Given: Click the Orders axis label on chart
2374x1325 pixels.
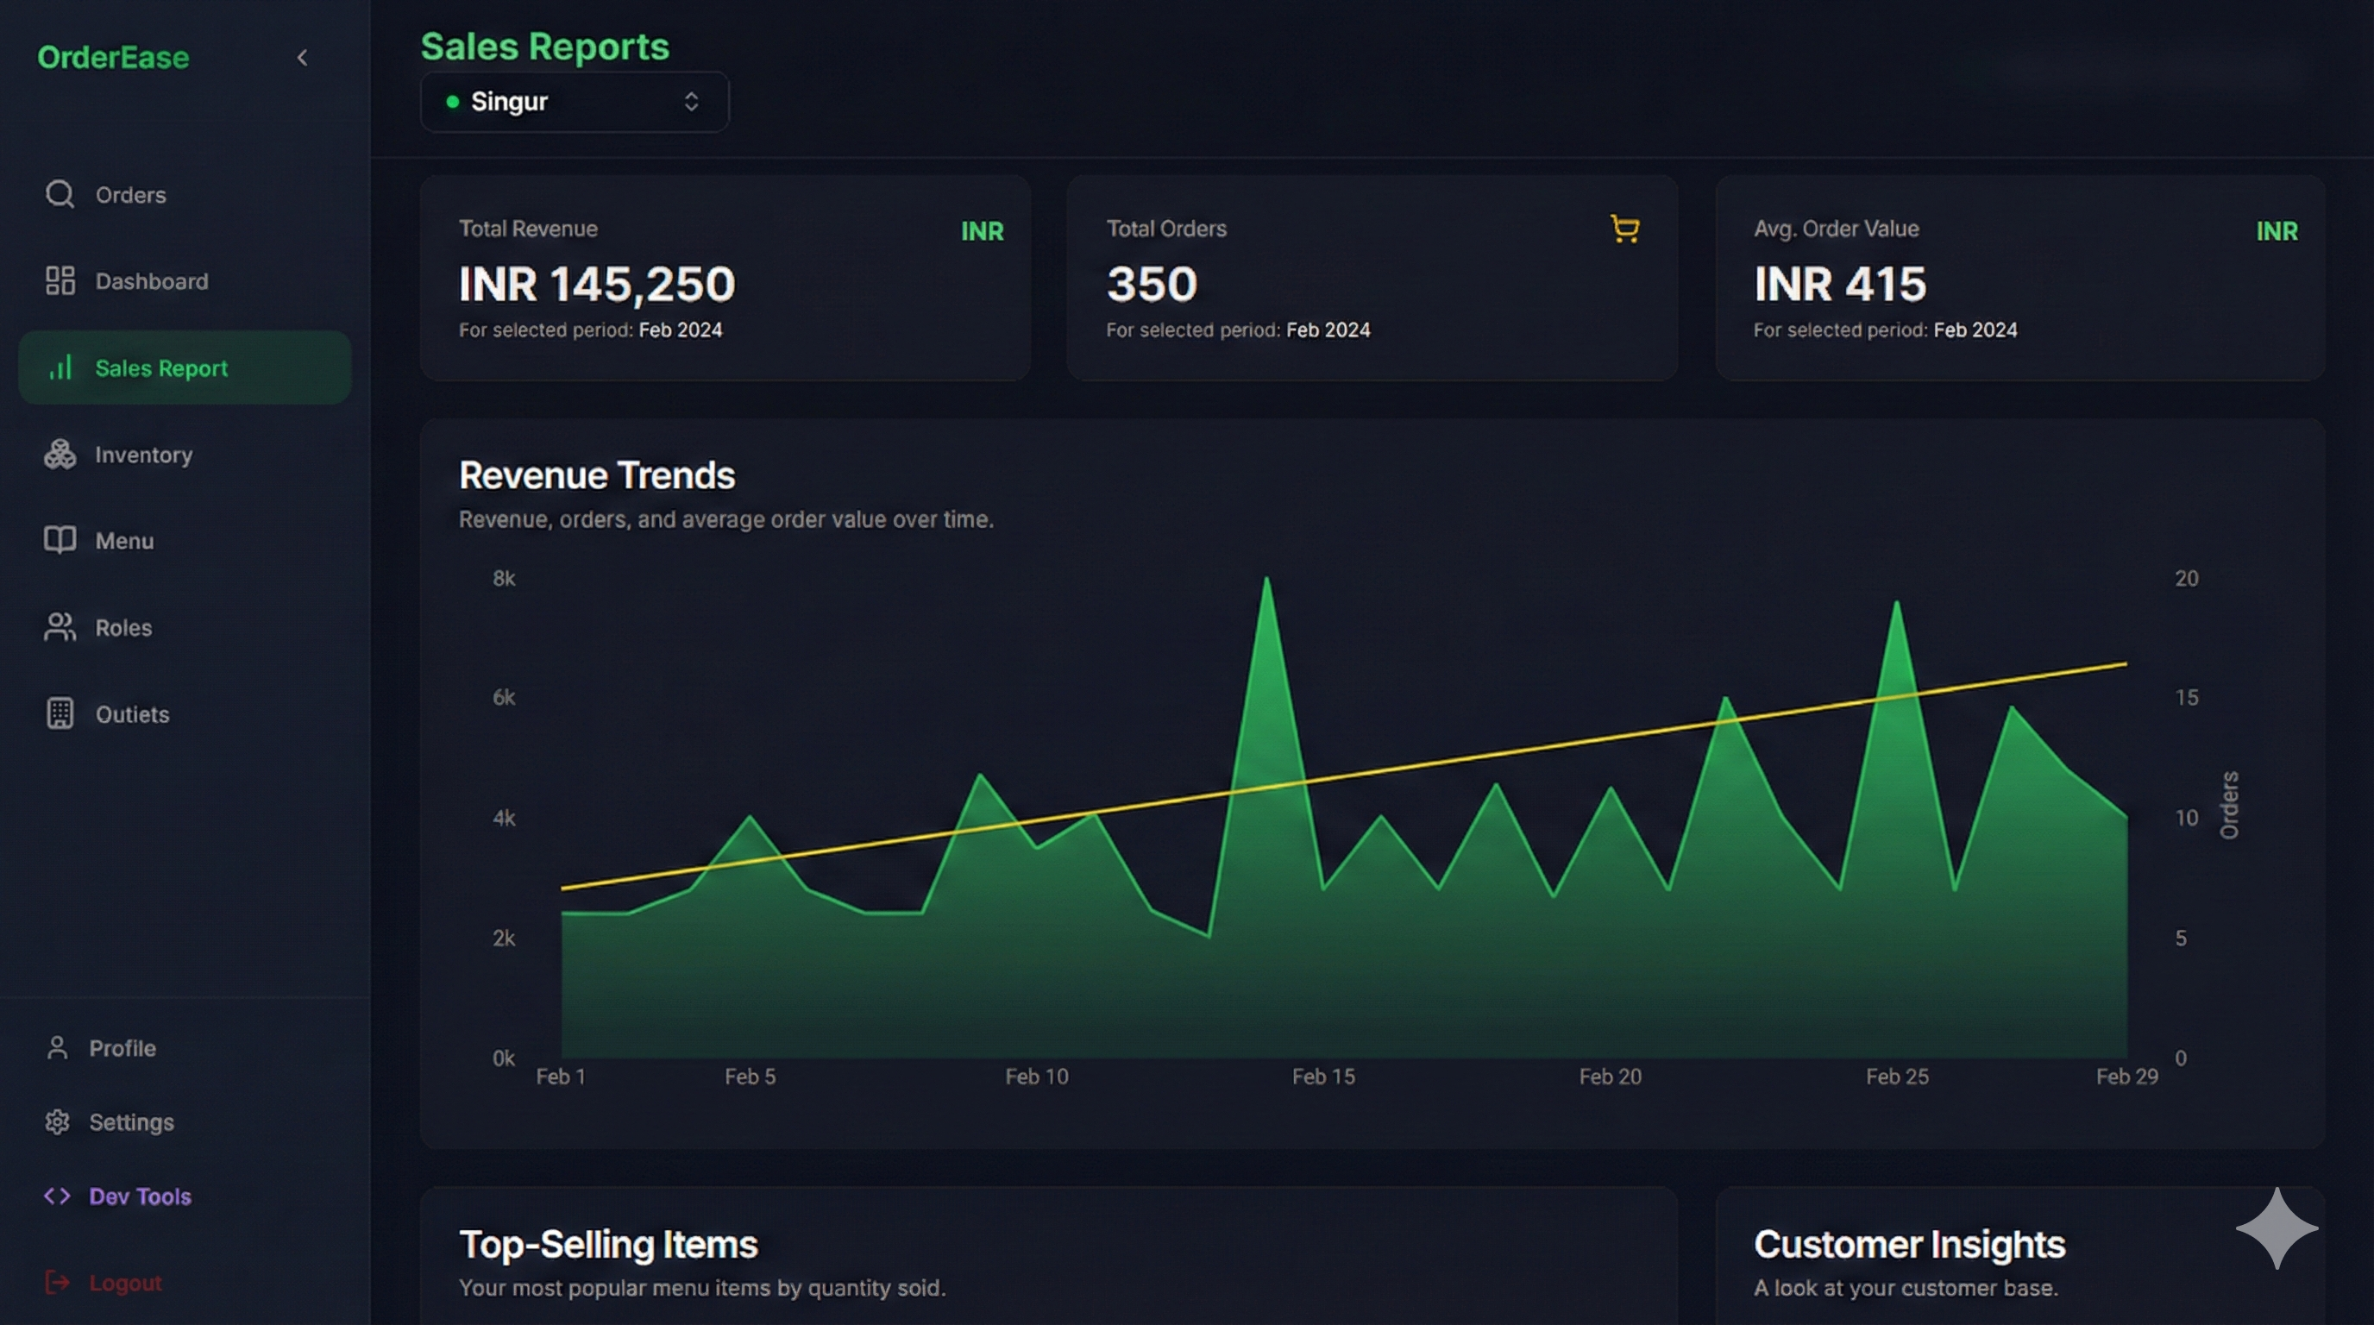Looking at the screenshot, I should [x=2229, y=806].
